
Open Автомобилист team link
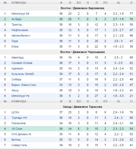tap(21, 36)
